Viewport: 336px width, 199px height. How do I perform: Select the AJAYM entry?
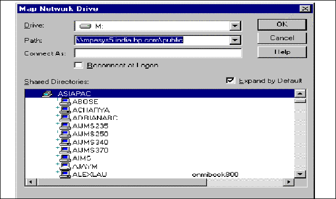(x=85, y=166)
